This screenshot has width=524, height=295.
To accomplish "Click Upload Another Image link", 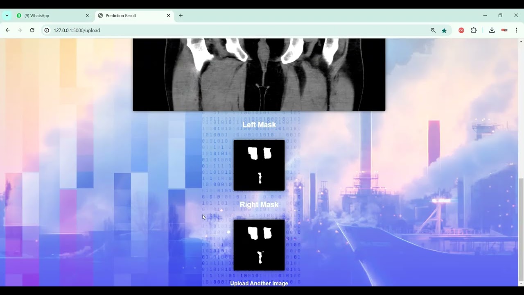I will 259,283.
